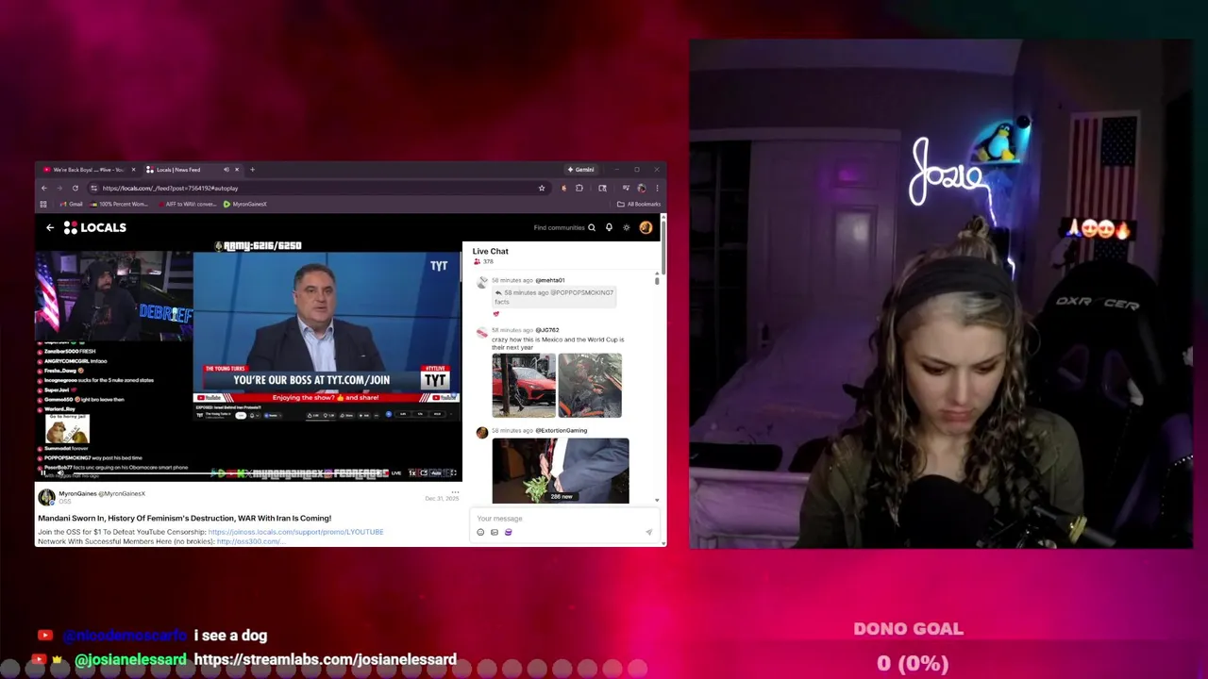Jump to LIVE in the video player
This screenshot has width=1208, height=679.
(x=396, y=473)
